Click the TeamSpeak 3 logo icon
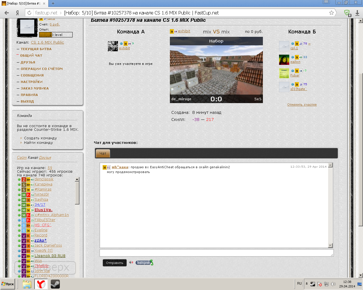Screen dimensions: 363x290 click(x=144, y=263)
